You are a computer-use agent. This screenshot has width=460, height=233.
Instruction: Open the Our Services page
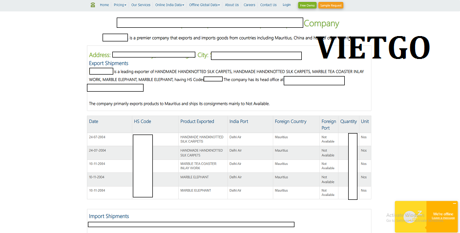141,5
